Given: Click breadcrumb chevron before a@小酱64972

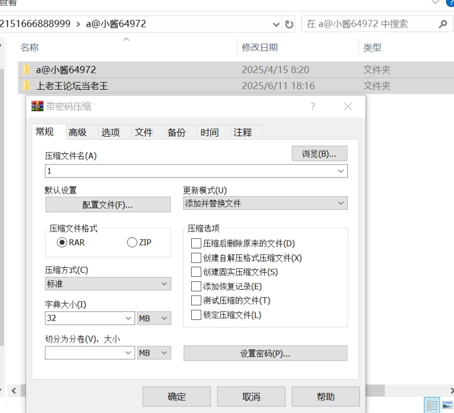Looking at the screenshot, I should [78, 24].
